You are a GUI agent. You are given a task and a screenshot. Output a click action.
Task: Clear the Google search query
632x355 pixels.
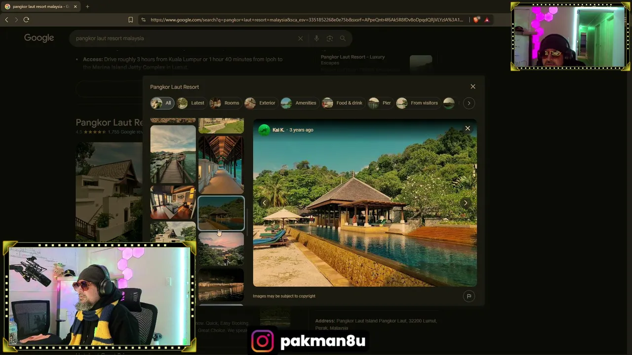click(x=300, y=38)
